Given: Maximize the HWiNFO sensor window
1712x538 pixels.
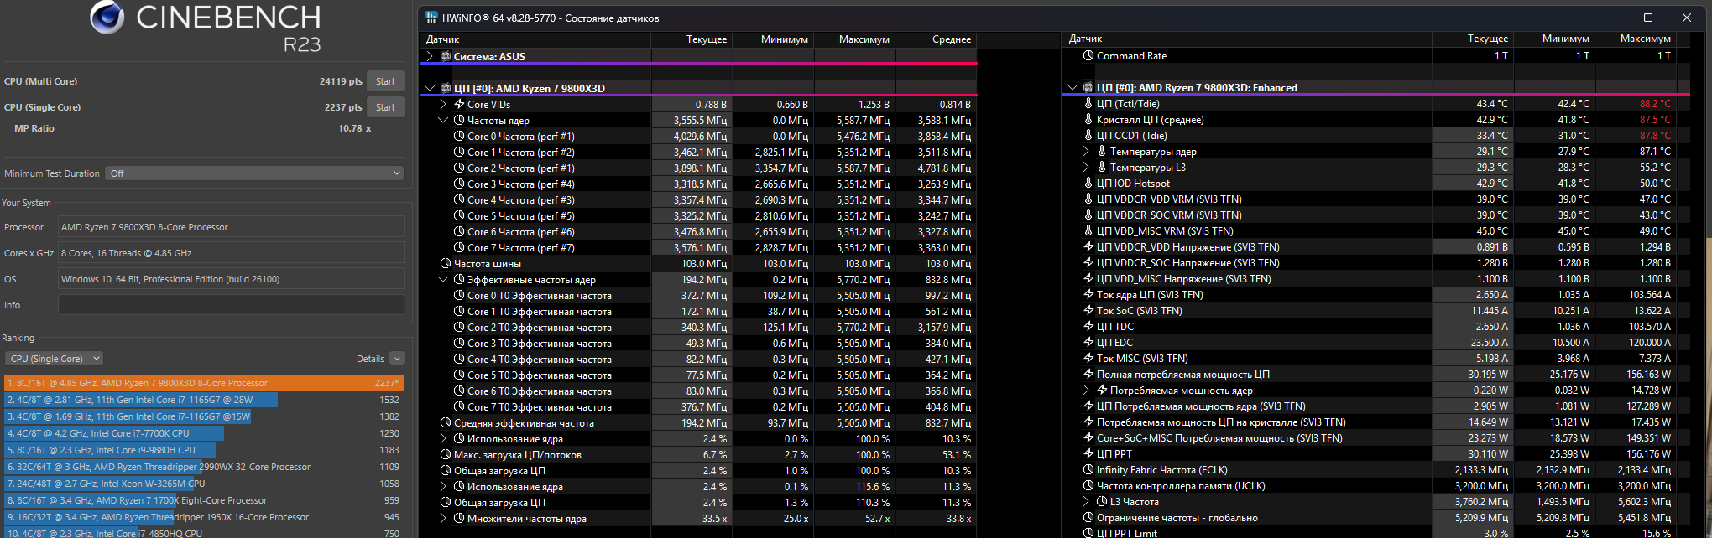Looking at the screenshot, I should click(x=1648, y=18).
